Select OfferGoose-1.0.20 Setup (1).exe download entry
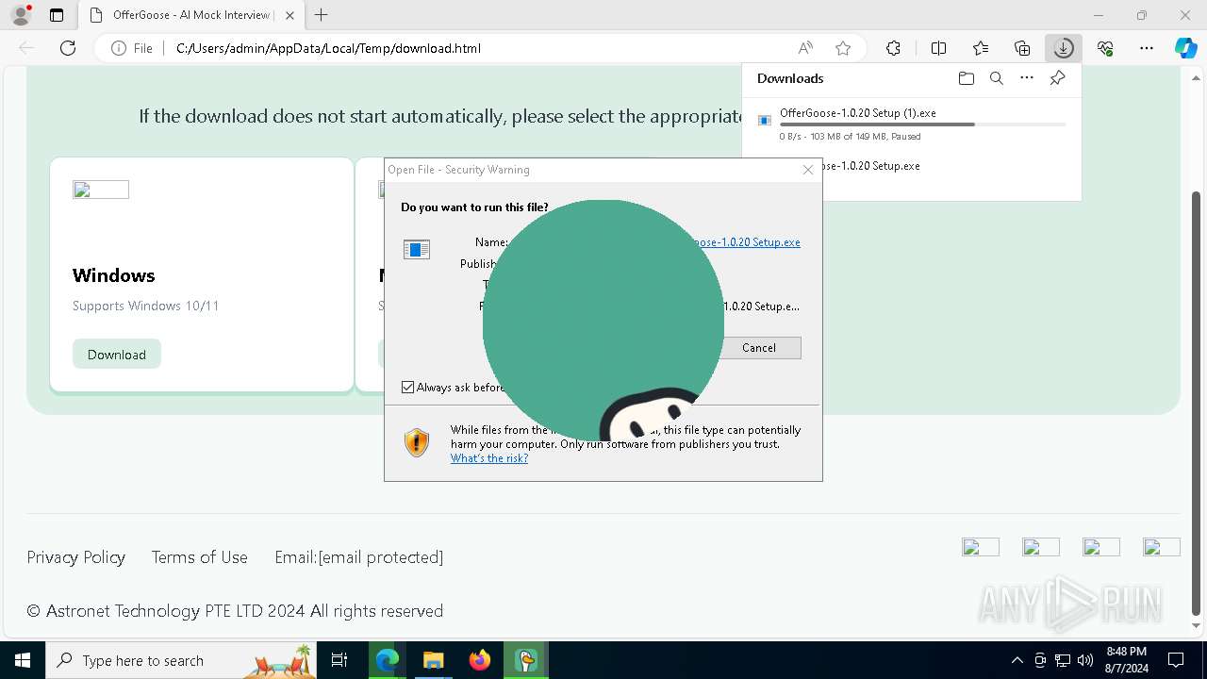This screenshot has width=1207, height=679. coord(912,124)
